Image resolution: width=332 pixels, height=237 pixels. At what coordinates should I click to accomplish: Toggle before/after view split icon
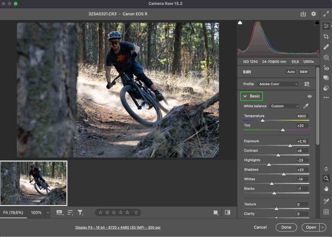pyautogui.click(x=227, y=212)
